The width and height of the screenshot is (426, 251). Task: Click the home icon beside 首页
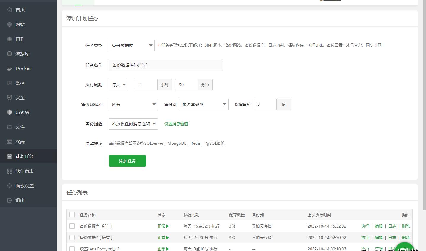[9, 10]
